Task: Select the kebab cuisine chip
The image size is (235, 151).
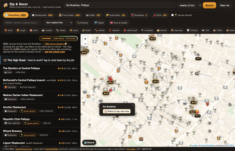Action: (x=86, y=30)
